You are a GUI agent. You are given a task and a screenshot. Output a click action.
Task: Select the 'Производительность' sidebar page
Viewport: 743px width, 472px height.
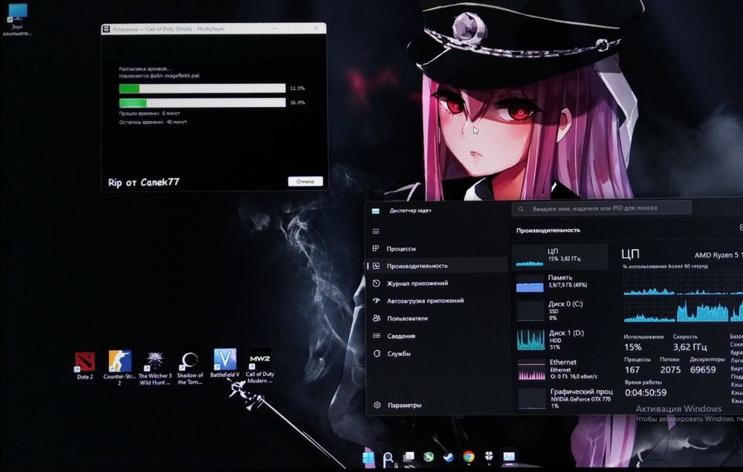tap(436, 266)
